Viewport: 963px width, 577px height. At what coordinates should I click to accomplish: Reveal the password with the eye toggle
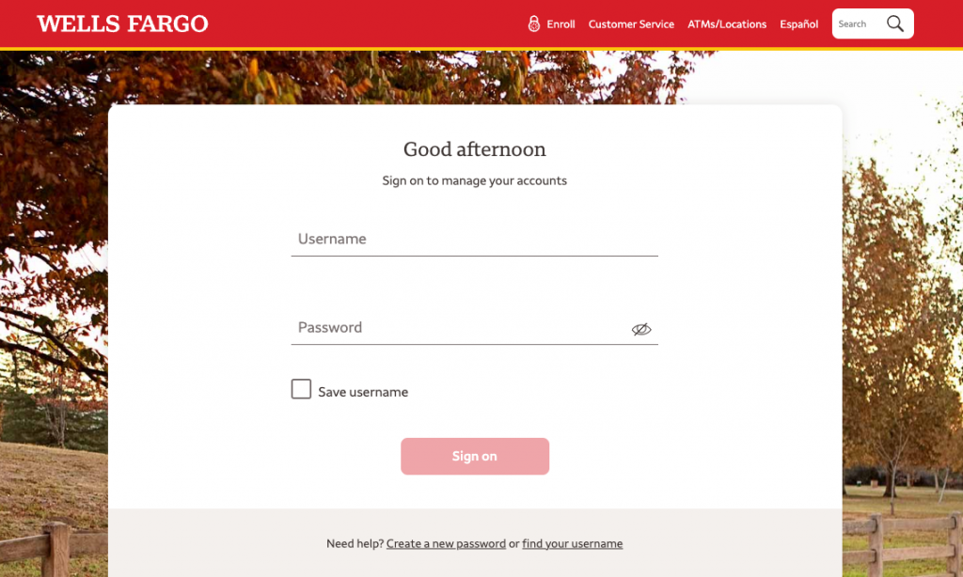[x=641, y=330]
